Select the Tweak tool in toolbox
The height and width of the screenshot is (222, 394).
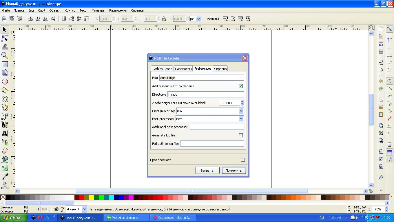coord(5,47)
